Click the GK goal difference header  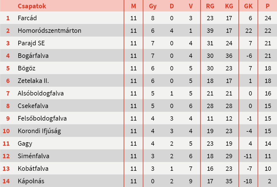click(x=248, y=6)
